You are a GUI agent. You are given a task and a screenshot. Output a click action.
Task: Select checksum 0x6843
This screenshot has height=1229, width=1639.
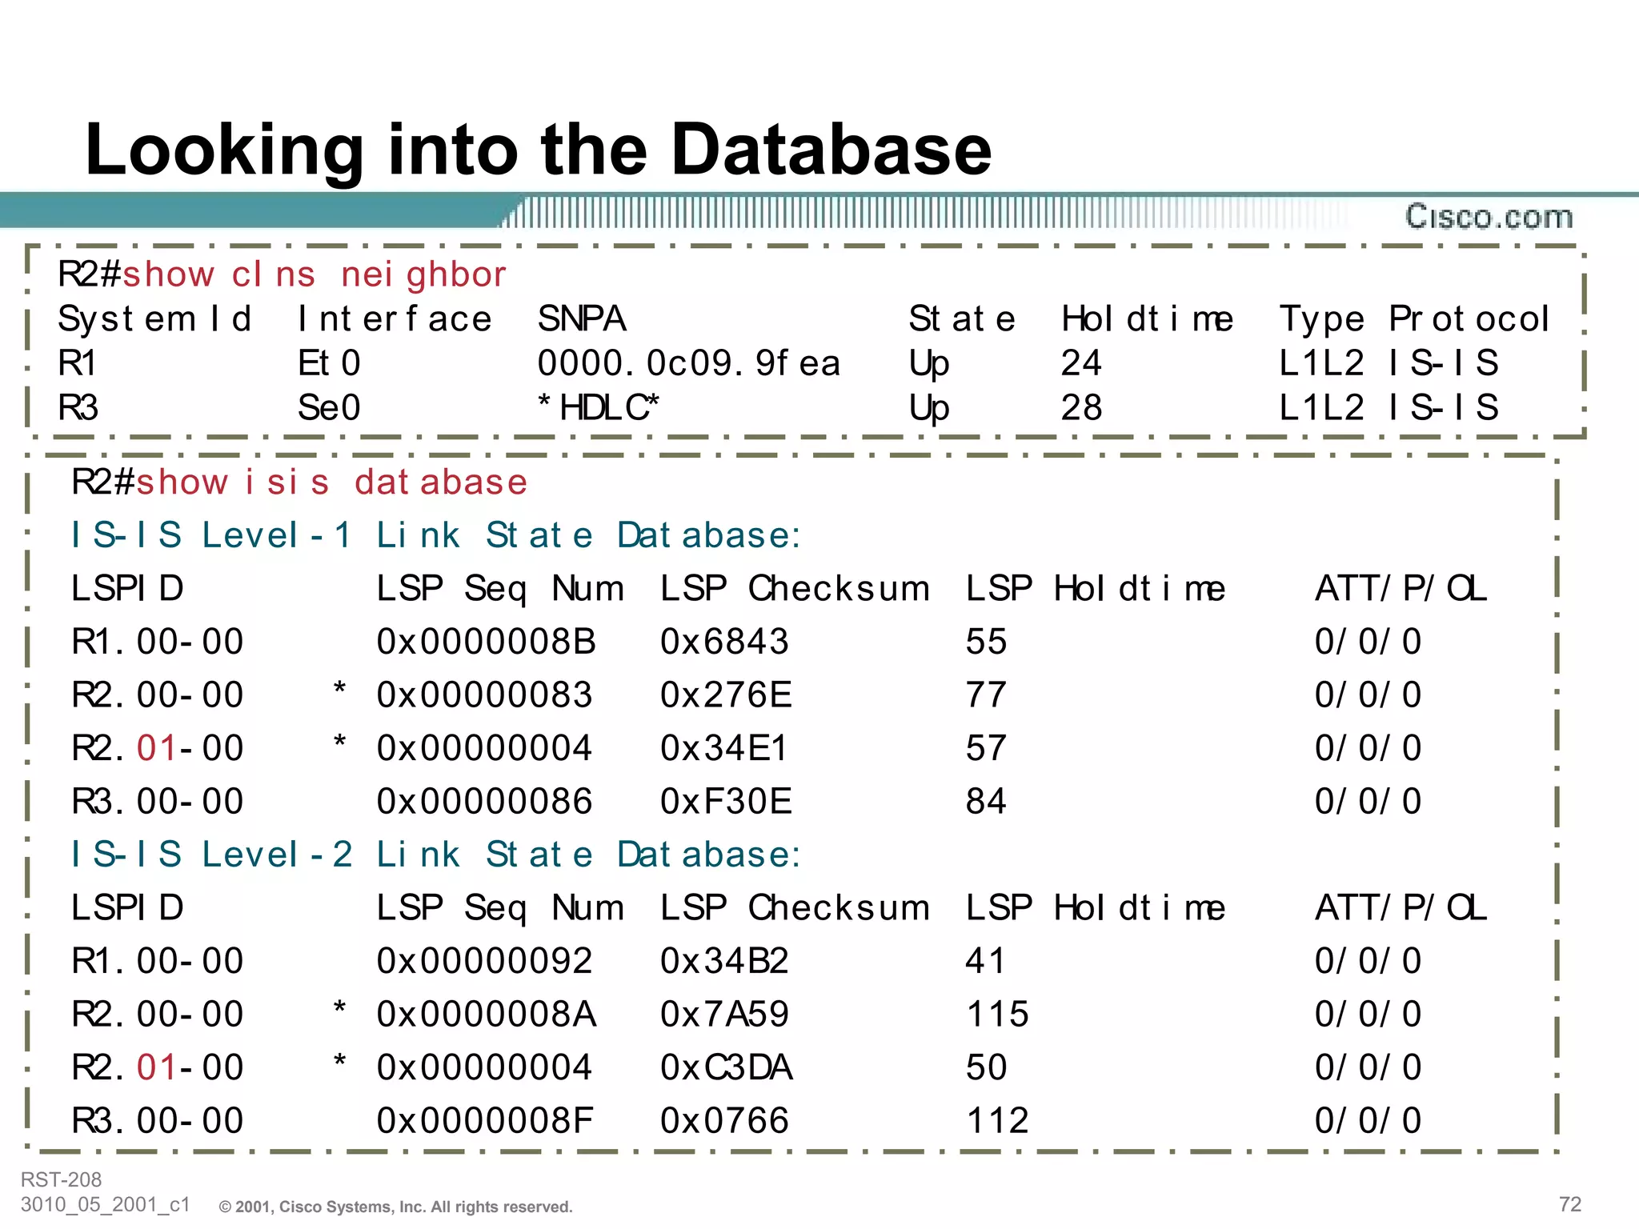pos(725,642)
